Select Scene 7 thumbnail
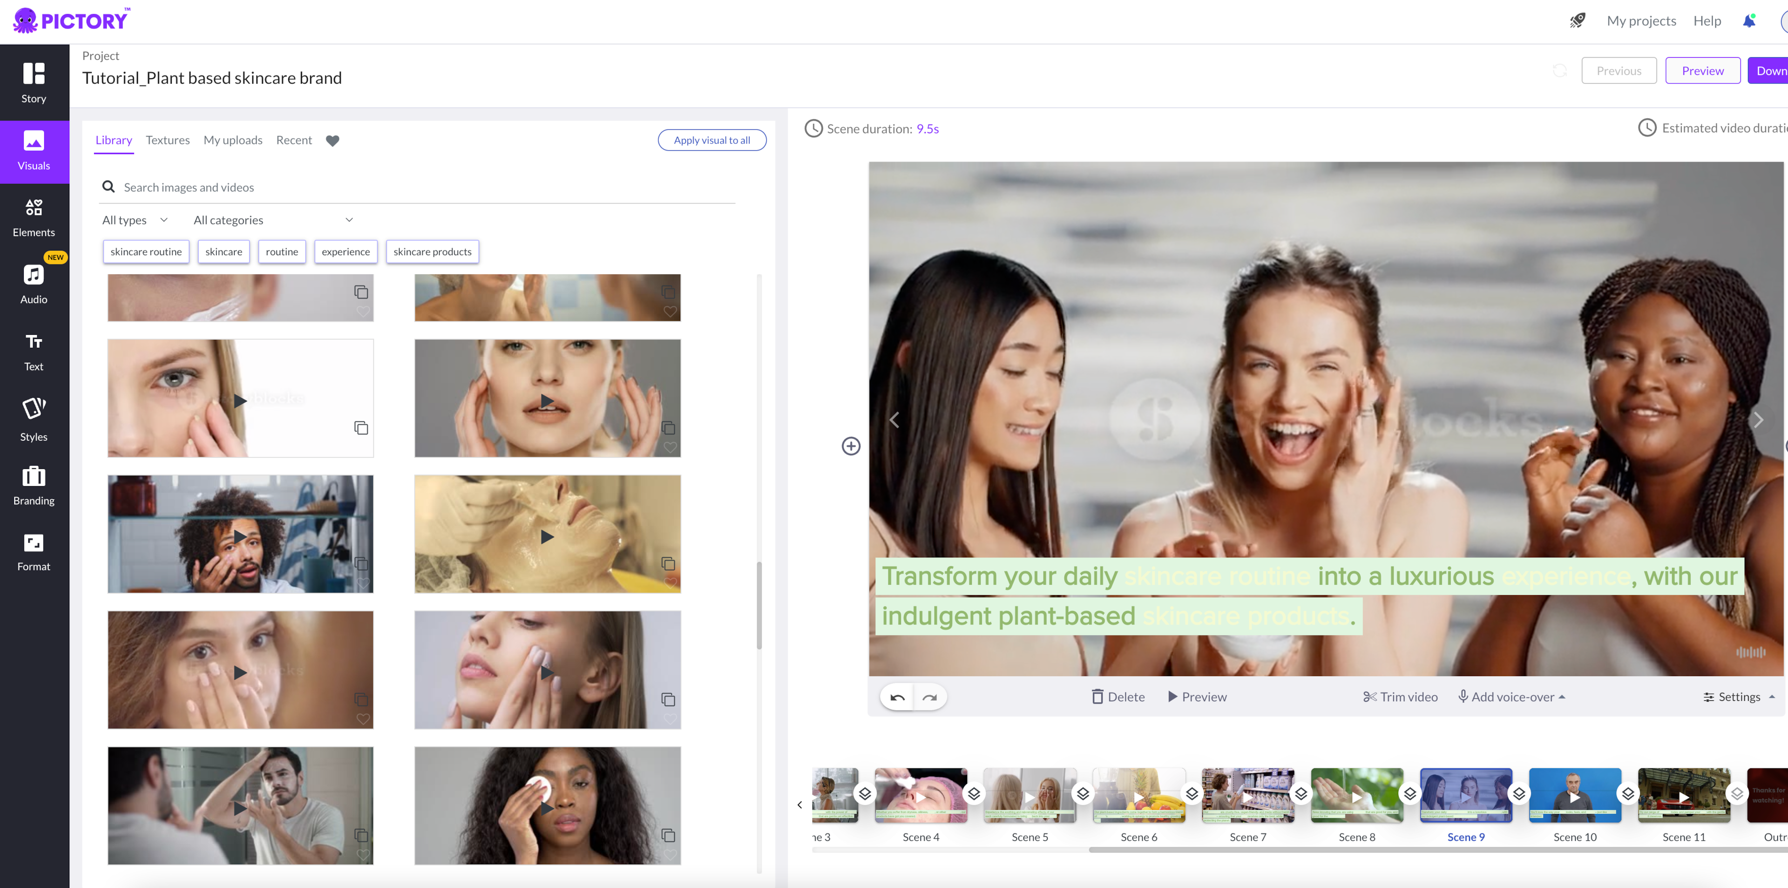 coord(1247,795)
